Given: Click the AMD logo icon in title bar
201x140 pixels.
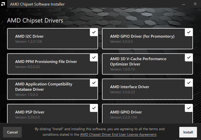Looking at the screenshot, I should pyautogui.click(x=3, y=4).
